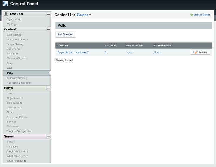Open Tags and Categories

[19, 83]
